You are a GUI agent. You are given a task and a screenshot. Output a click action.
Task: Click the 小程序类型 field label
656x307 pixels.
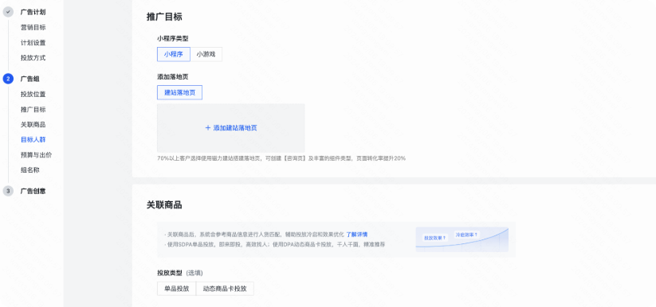pos(173,38)
